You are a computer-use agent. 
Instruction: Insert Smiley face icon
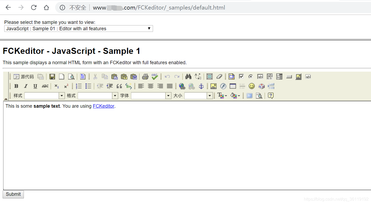point(252,86)
